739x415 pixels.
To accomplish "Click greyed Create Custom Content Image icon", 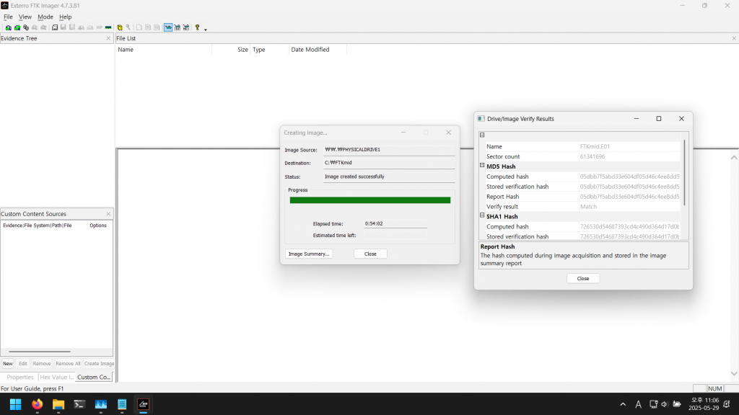I will tap(90, 28).
